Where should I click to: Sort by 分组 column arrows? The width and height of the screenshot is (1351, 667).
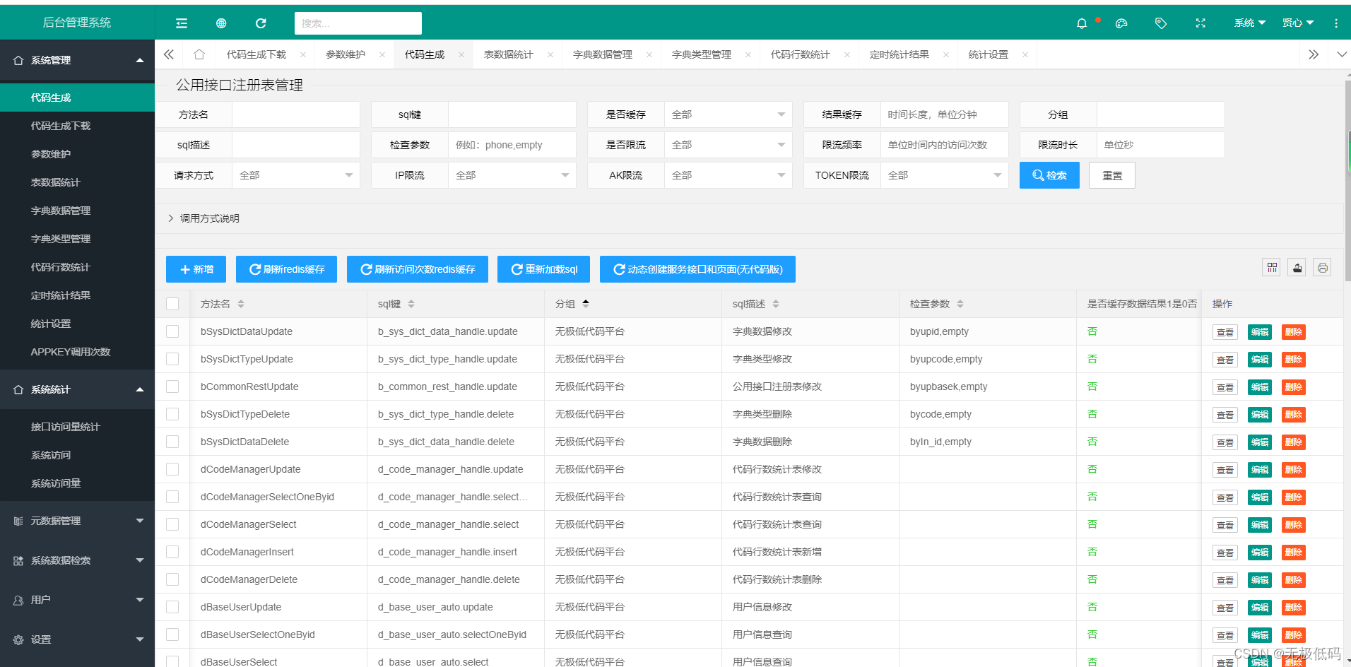tap(586, 304)
